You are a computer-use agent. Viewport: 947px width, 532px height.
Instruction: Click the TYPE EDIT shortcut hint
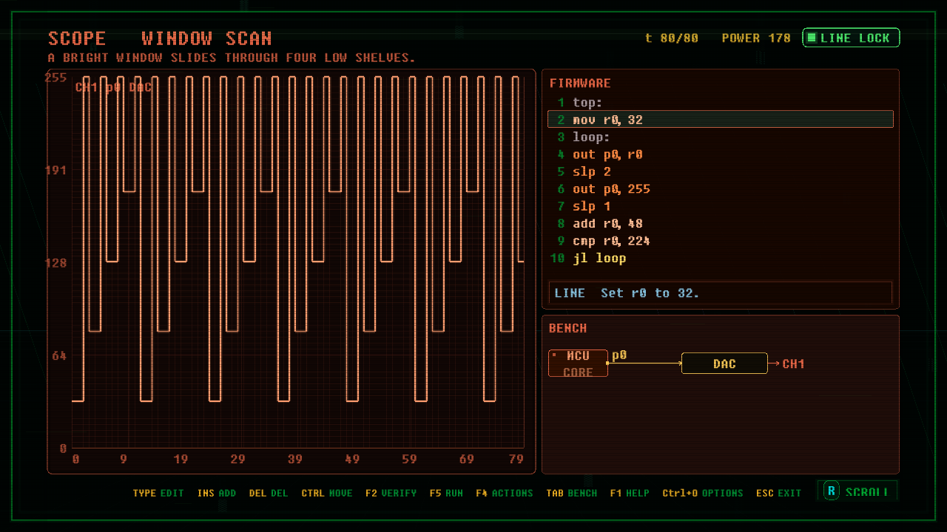[x=158, y=493]
